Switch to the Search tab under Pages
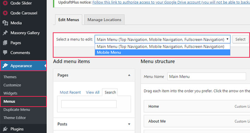The height and width of the screenshot is (133, 250). 110,93
